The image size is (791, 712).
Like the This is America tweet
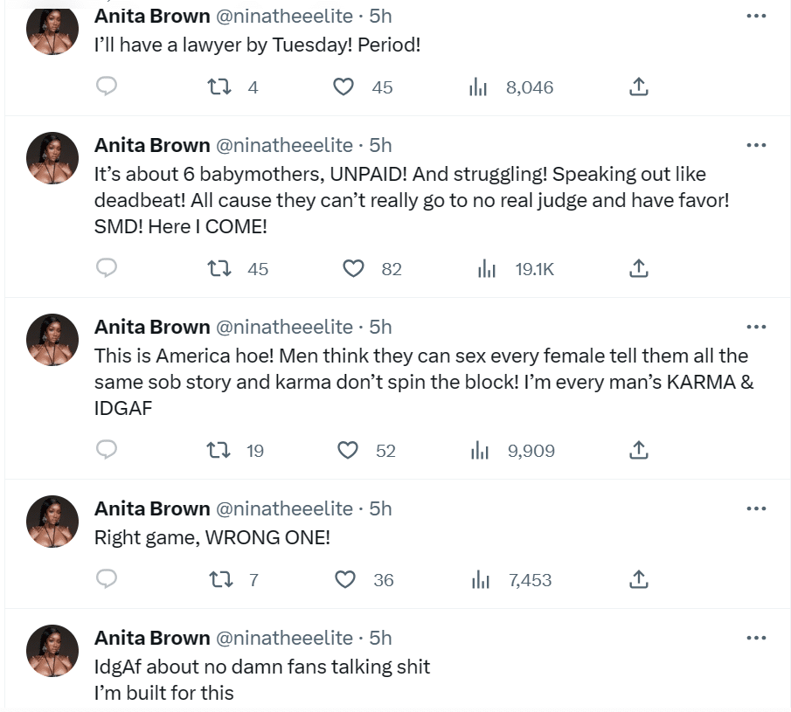pyautogui.click(x=347, y=450)
